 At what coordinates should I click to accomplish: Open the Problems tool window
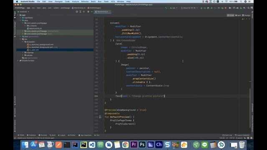(x=31, y=135)
